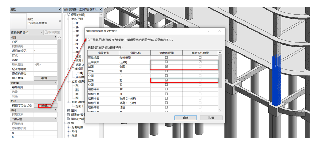Image resolution: width=316 pixels, height=142 pixels.
Task: Sort by the 视图名称 column header
Action: pos(135,53)
